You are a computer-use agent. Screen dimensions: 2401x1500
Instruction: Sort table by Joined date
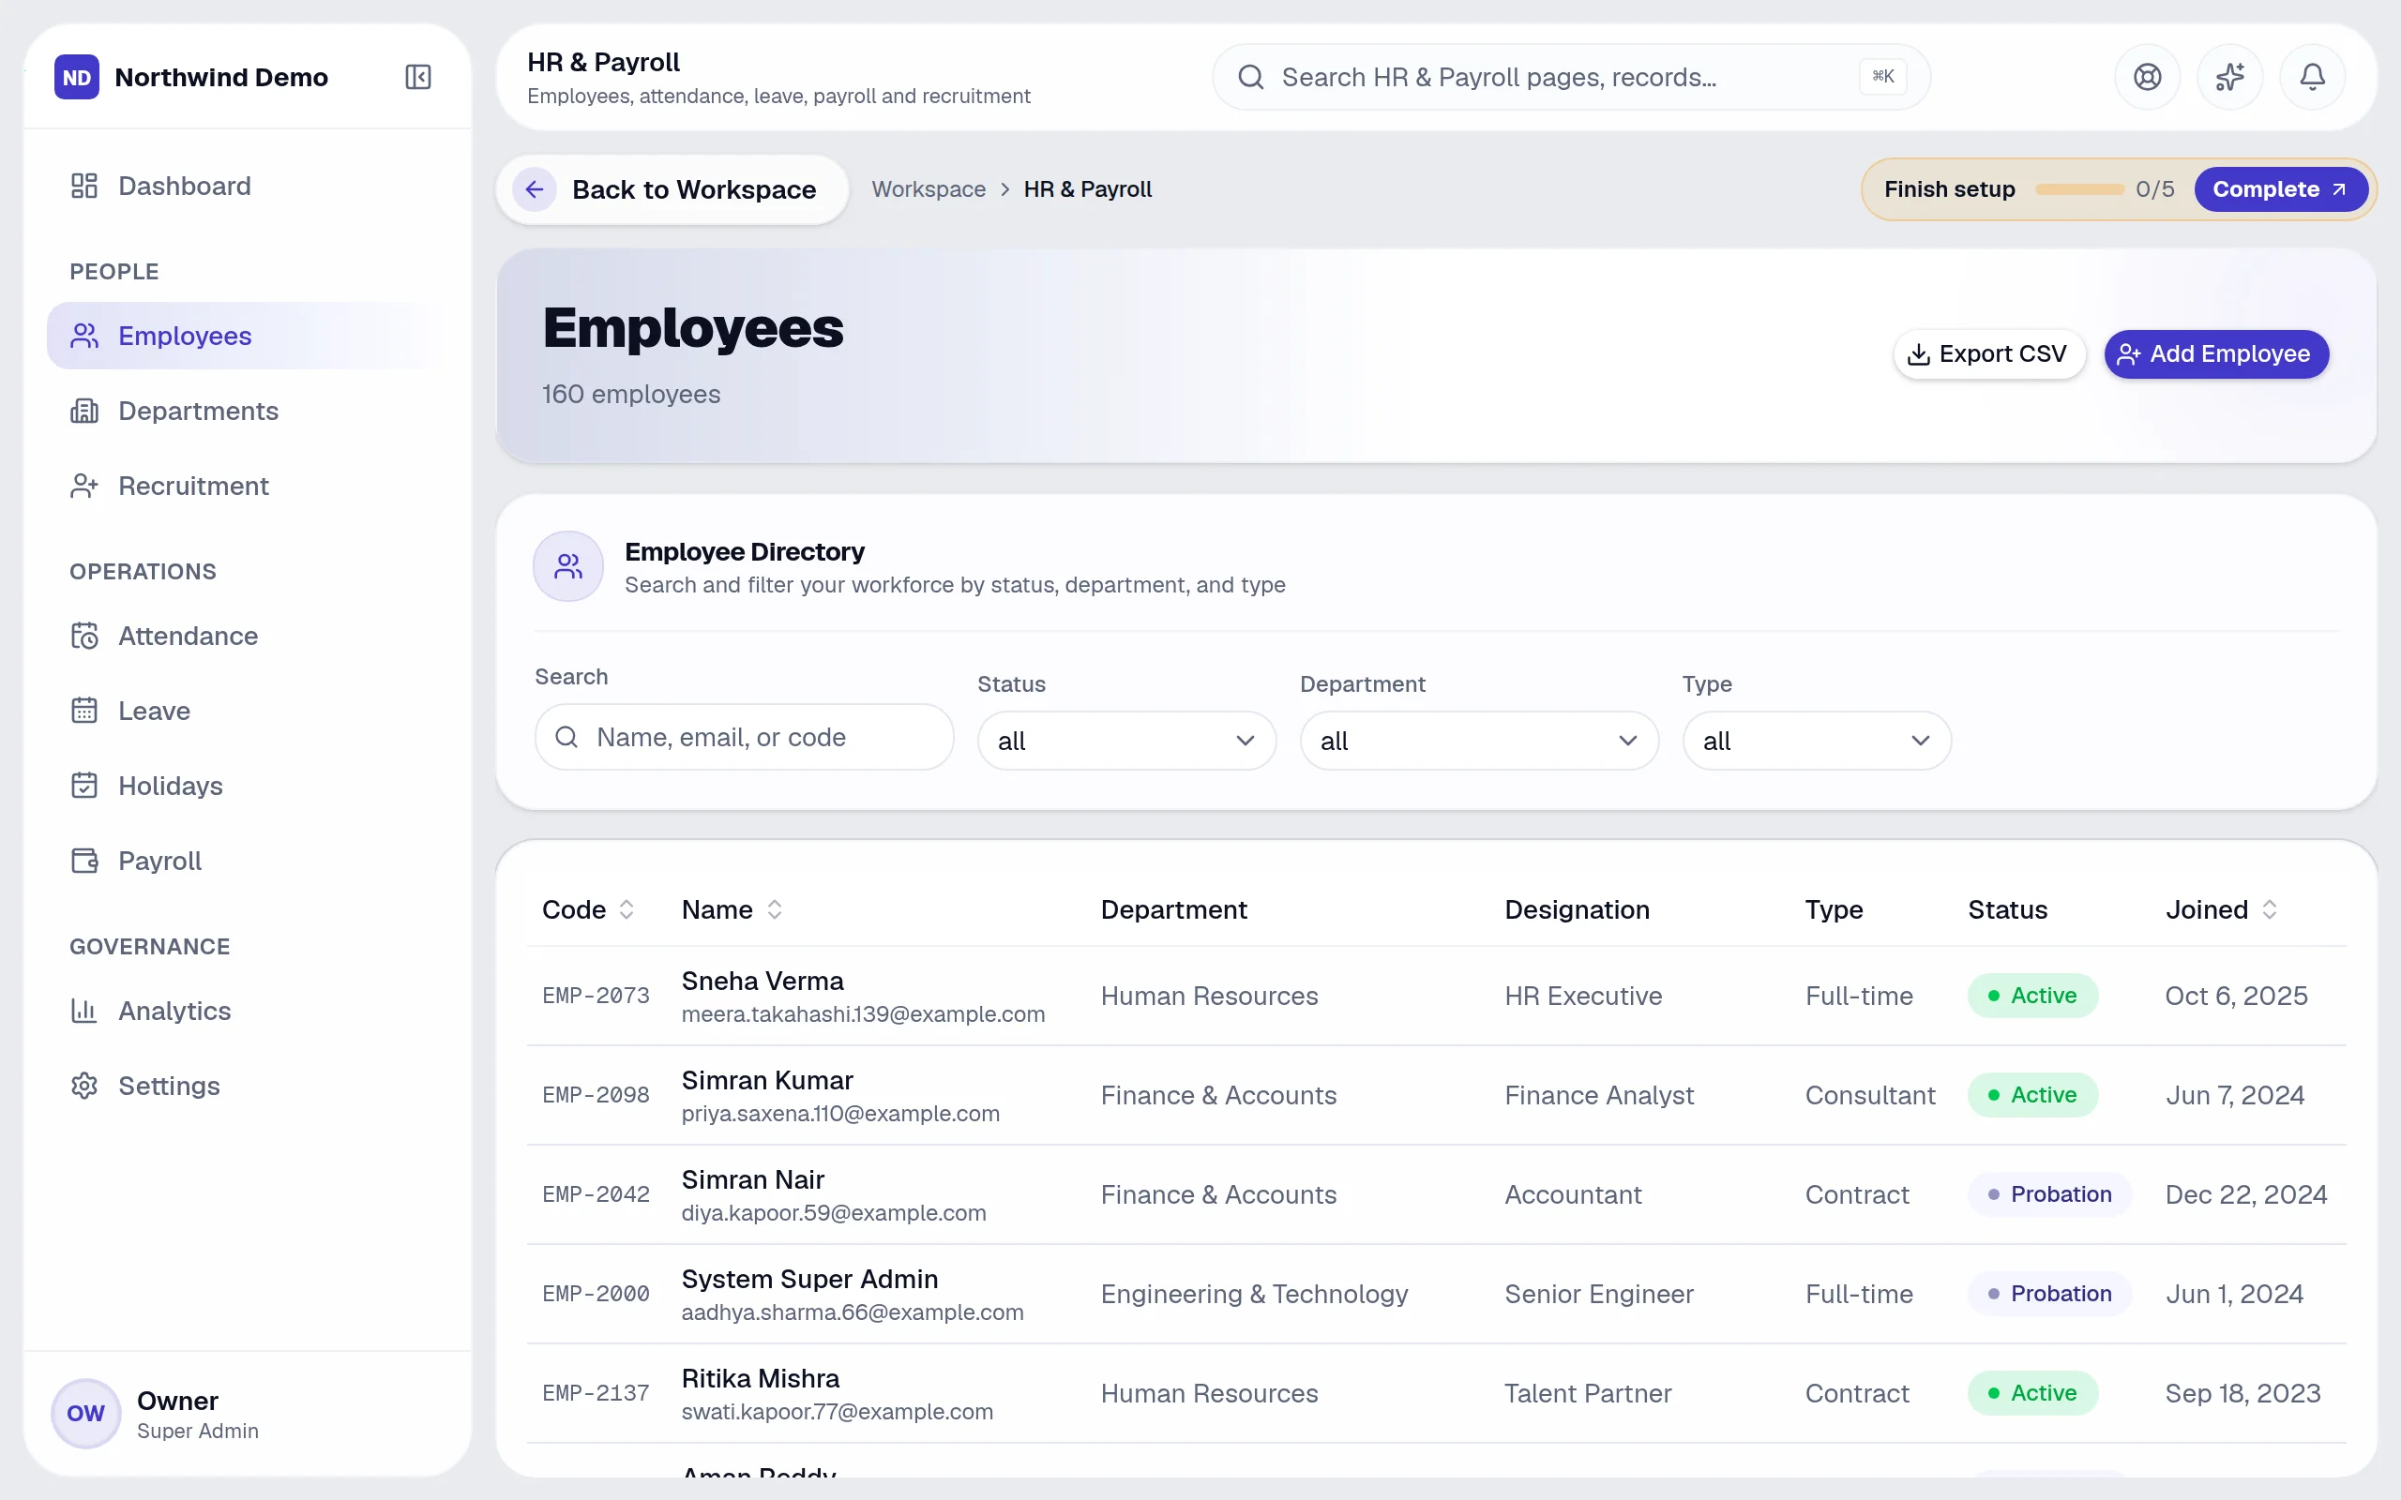2222,909
